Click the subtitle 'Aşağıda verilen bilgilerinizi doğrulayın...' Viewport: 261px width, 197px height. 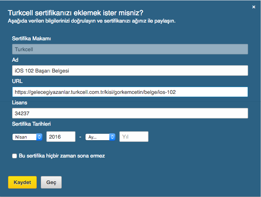tap(92, 21)
